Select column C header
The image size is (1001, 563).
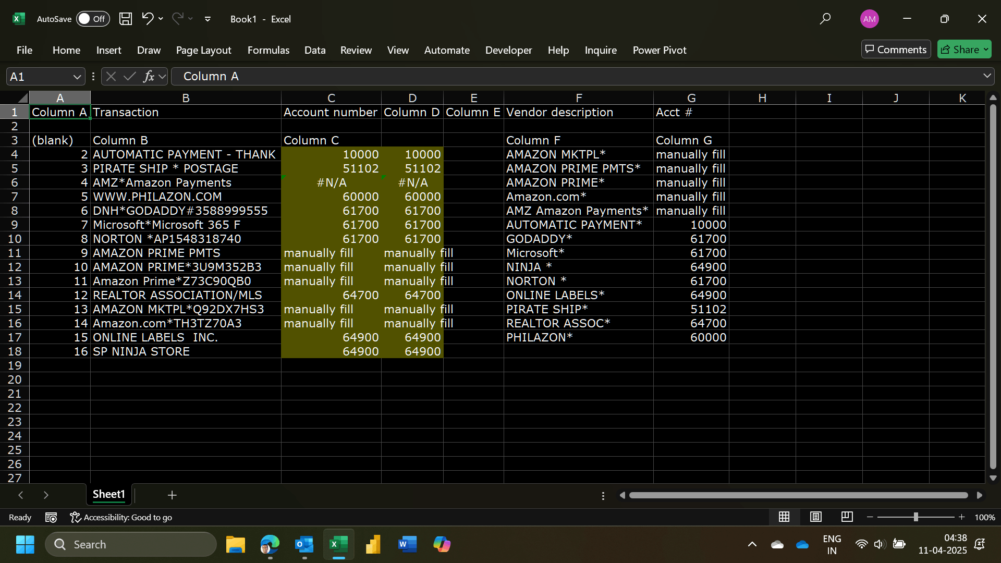pos(331,97)
